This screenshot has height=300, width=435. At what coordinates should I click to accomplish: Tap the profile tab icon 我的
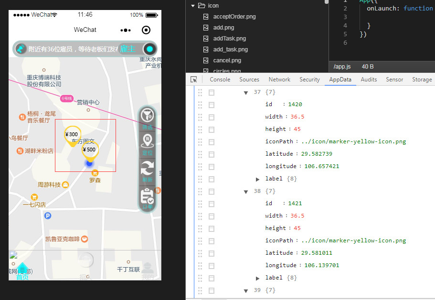pyautogui.click(x=148, y=268)
